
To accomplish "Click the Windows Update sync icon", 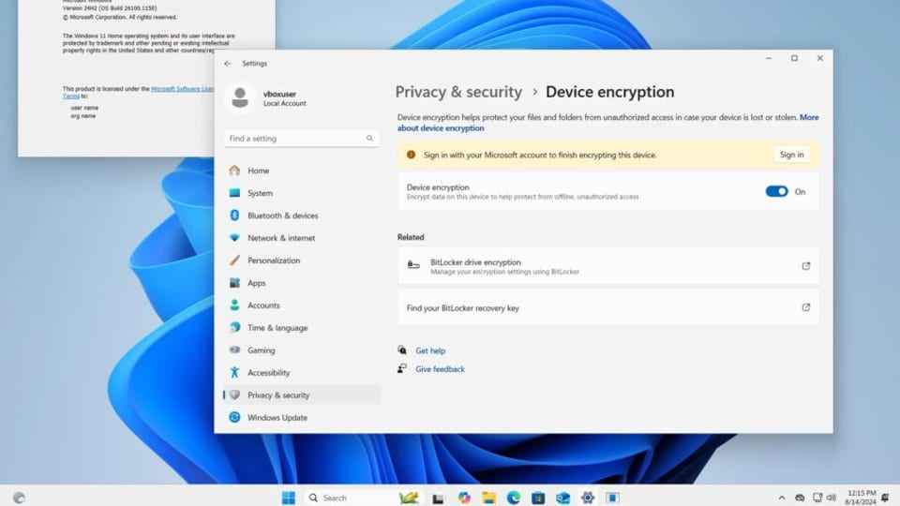I will point(234,417).
